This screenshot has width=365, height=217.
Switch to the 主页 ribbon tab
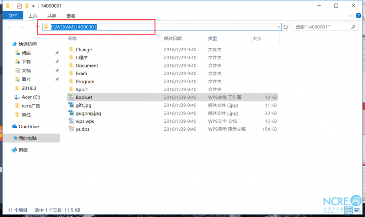coord(32,16)
